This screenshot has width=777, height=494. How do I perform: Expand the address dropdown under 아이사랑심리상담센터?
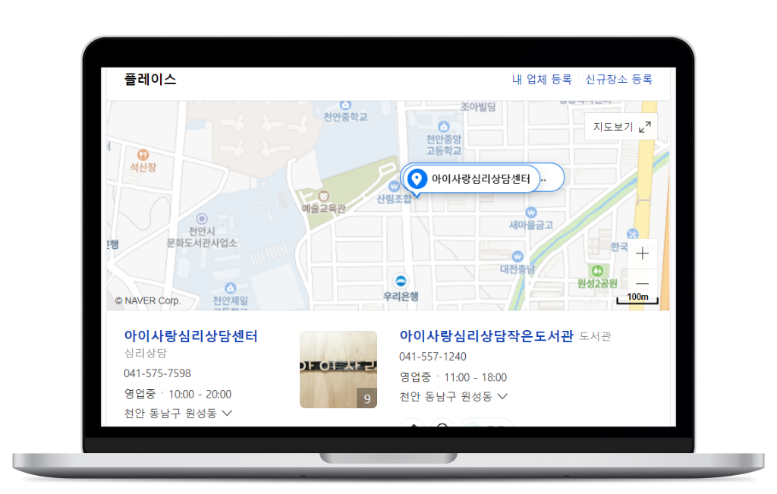tap(228, 413)
